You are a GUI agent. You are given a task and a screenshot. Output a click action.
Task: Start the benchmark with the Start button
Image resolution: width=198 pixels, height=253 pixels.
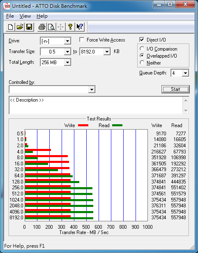175,89
